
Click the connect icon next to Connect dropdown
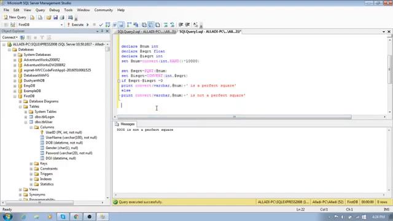(22, 37)
